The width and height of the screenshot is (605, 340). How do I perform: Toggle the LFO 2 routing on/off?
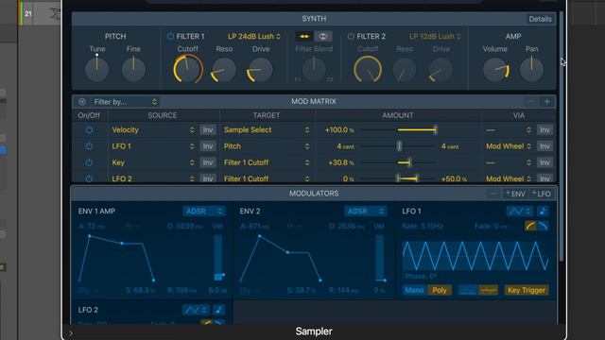tap(89, 178)
